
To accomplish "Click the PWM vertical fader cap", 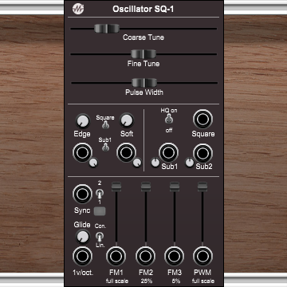I will (x=202, y=187).
